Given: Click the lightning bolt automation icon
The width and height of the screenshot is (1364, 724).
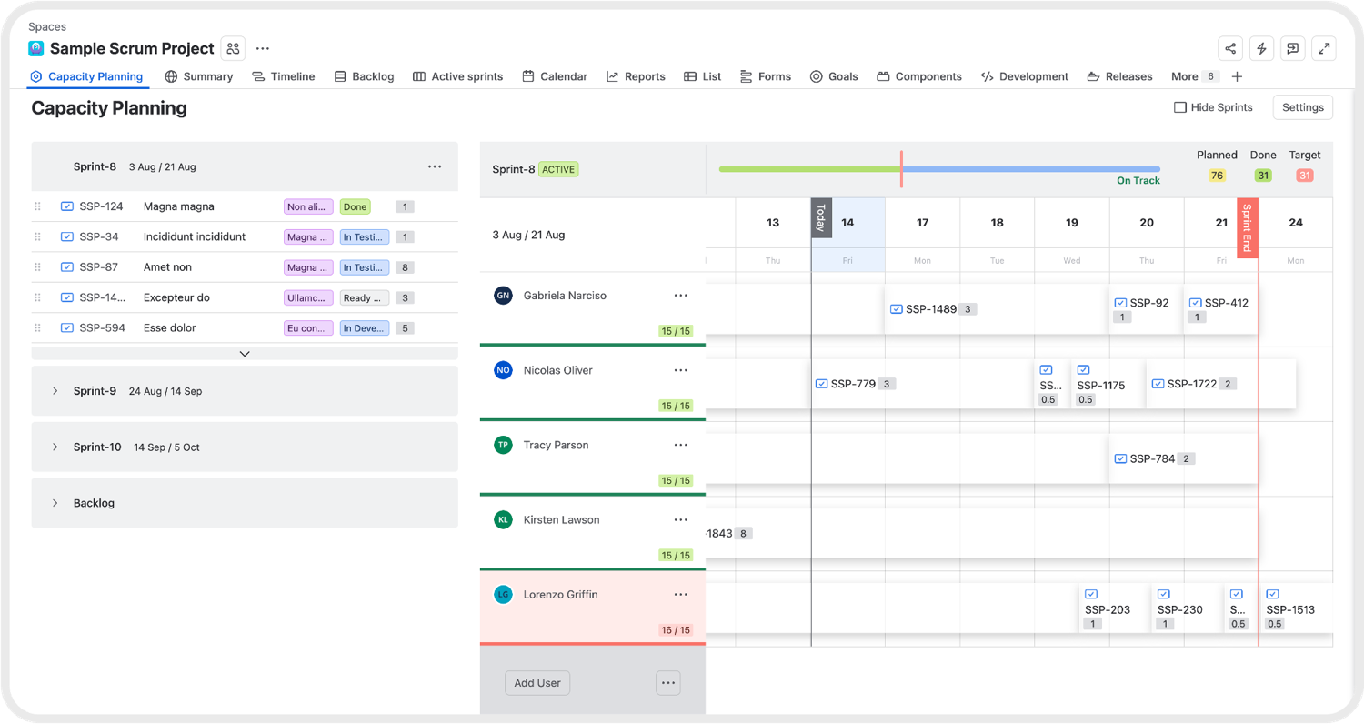Looking at the screenshot, I should click(x=1261, y=49).
